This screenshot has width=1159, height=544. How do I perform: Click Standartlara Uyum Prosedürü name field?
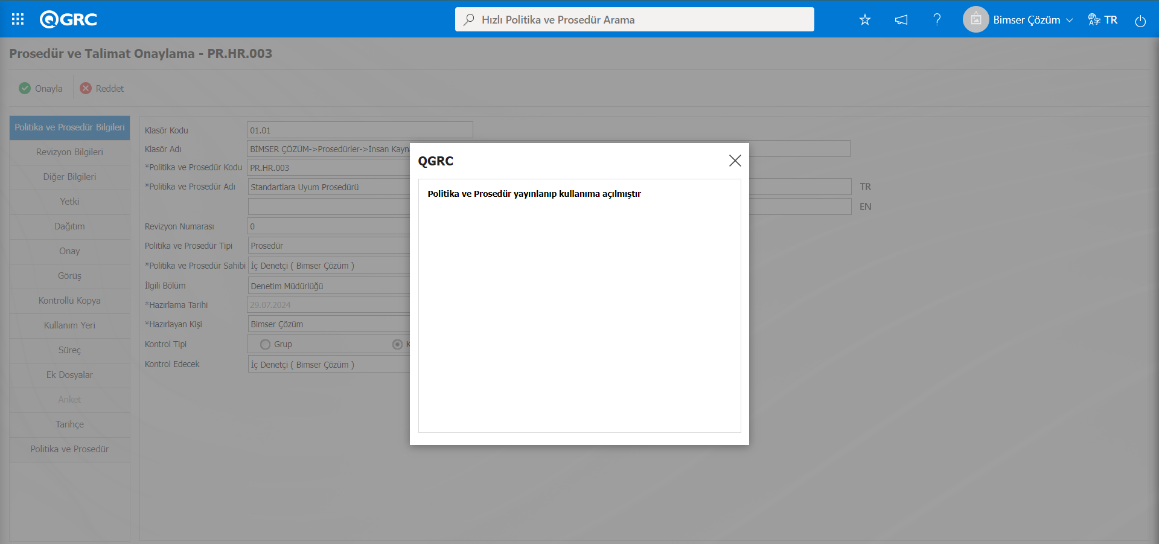[x=329, y=187]
